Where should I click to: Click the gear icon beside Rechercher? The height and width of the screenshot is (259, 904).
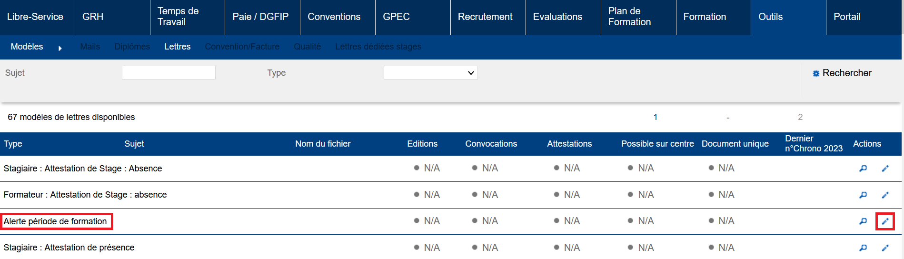click(x=816, y=73)
